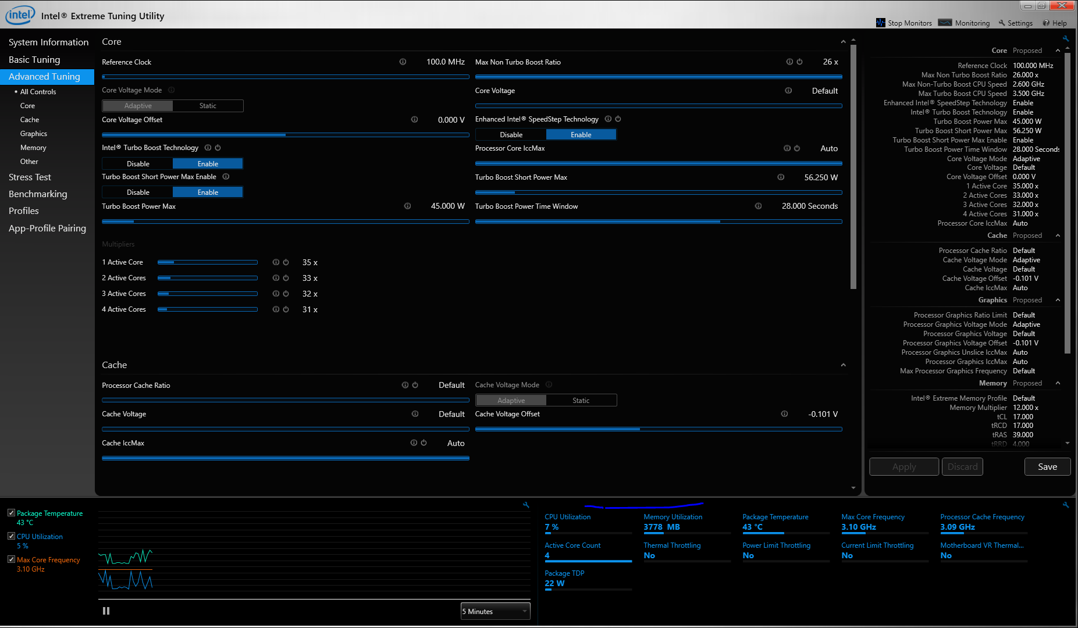Image resolution: width=1078 pixels, height=628 pixels.
Task: Click Cache Voltage Offset info icon
Action: [784, 414]
